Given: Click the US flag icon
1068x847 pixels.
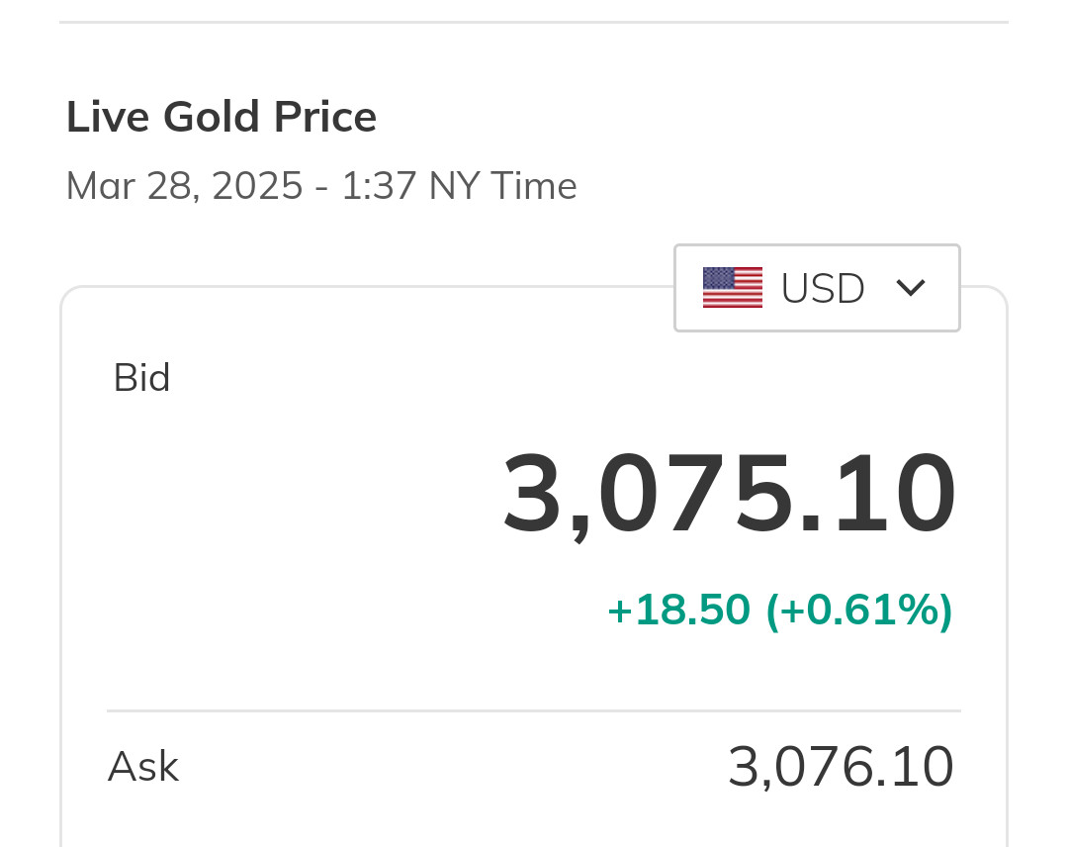Looking at the screenshot, I should click(732, 288).
